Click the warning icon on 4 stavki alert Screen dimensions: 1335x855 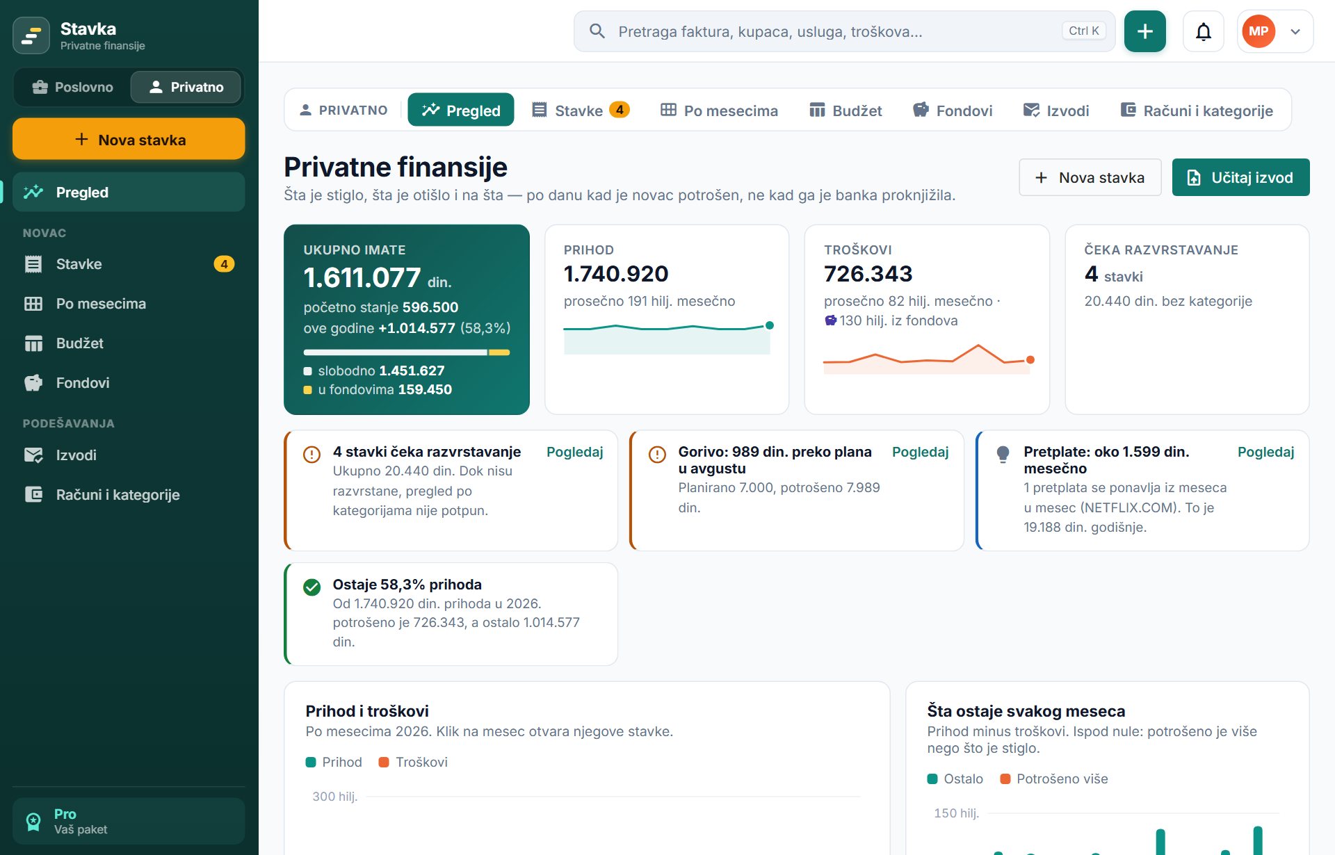pyautogui.click(x=312, y=455)
